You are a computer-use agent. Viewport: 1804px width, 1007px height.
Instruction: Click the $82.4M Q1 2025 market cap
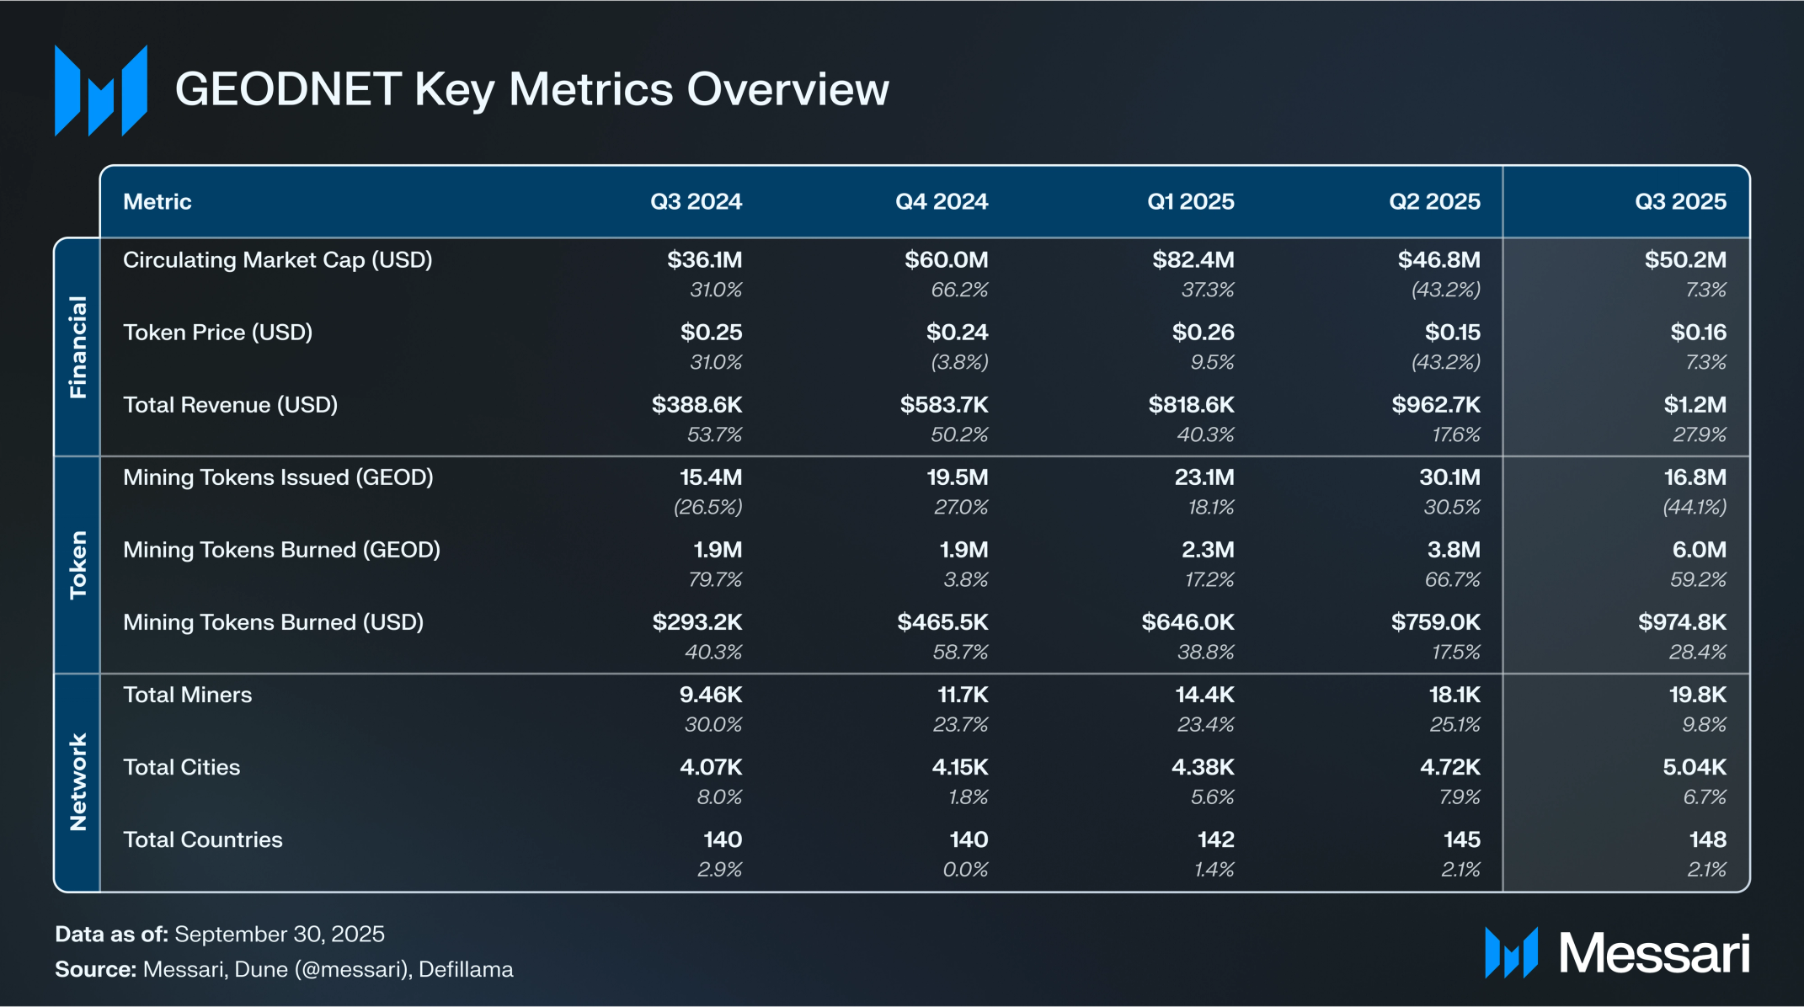[1193, 260]
